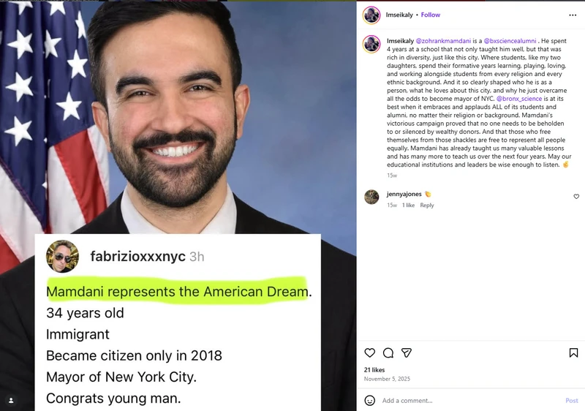Open three-dot more options menu
585x411 pixels.
tap(573, 15)
